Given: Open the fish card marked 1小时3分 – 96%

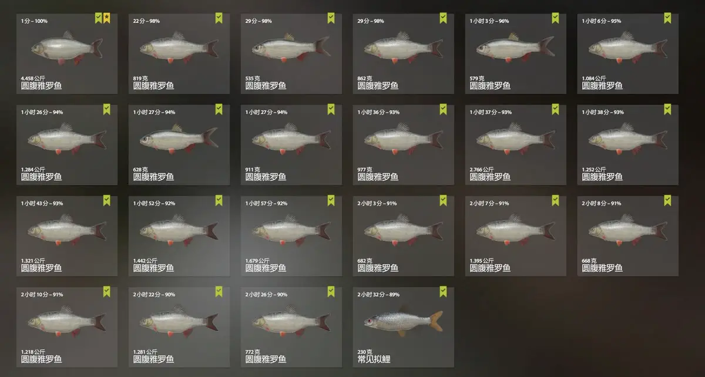Looking at the screenshot, I should tap(515, 53).
